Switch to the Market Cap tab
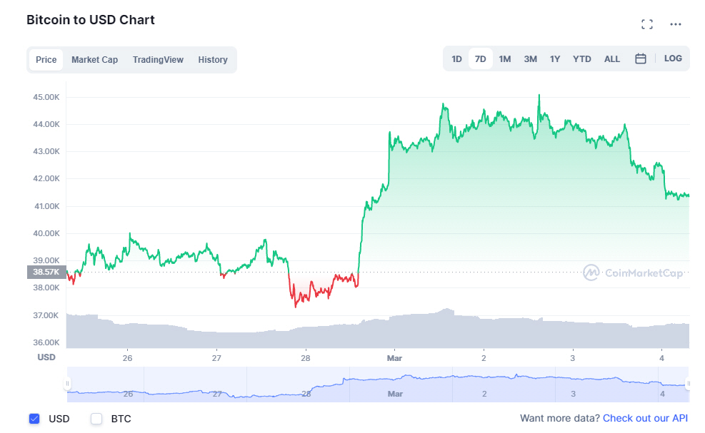This screenshot has height=433, width=705. tap(94, 60)
